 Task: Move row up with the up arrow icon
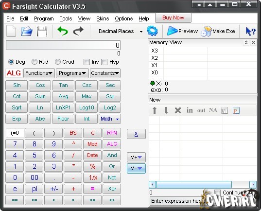(155, 110)
